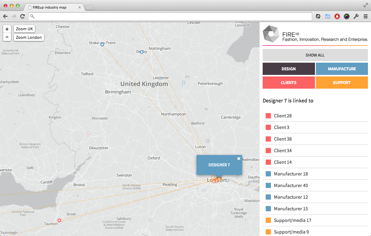Select Manufacturer 40 in linked list
The width and height of the screenshot is (371, 236).
[315, 186]
